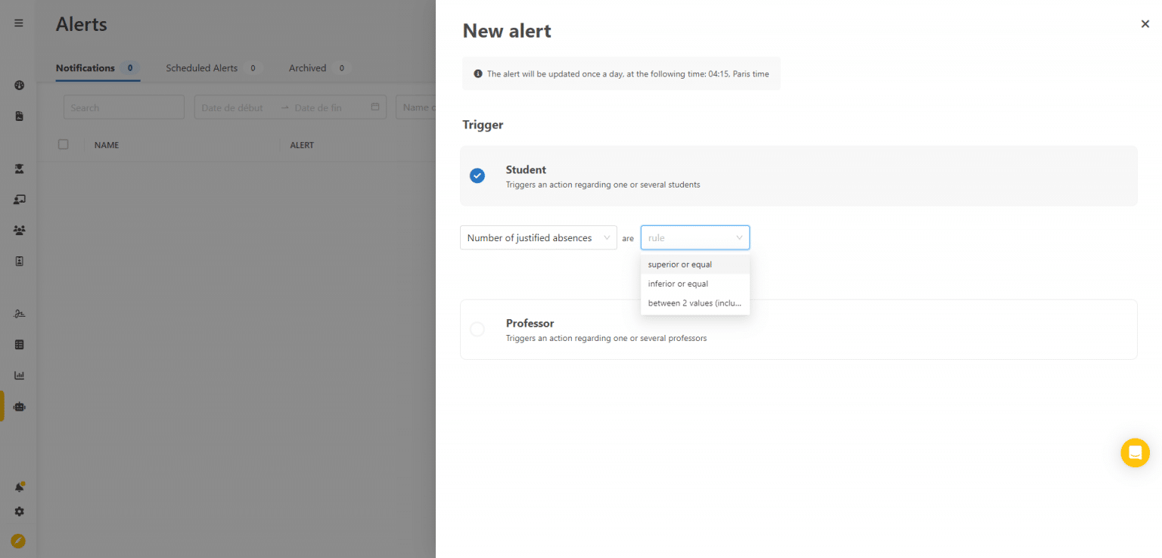Open the documents icon in the sidebar
The width and height of the screenshot is (1162, 558).
tap(18, 116)
